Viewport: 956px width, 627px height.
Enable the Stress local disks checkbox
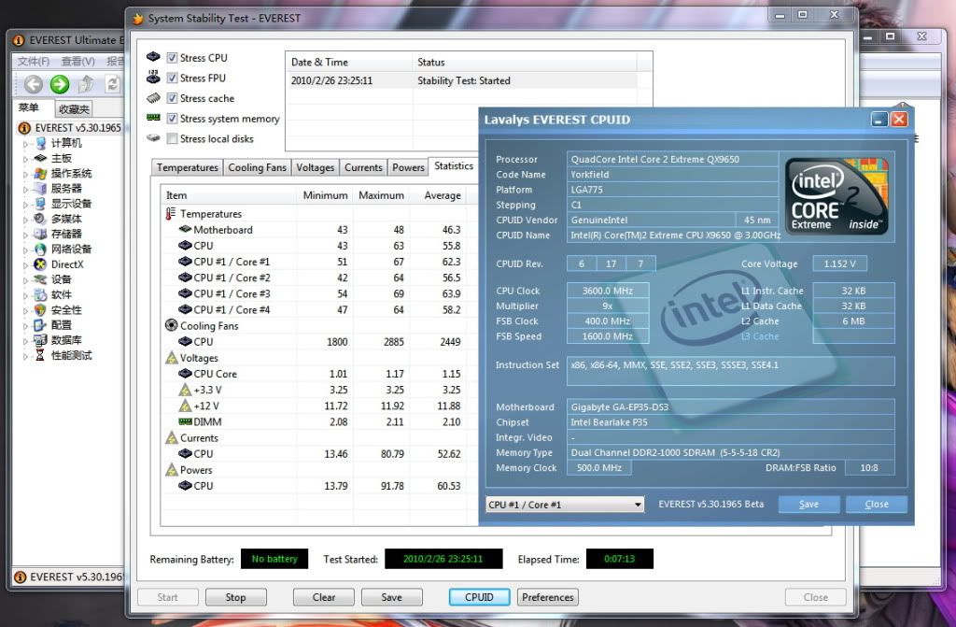(x=172, y=139)
